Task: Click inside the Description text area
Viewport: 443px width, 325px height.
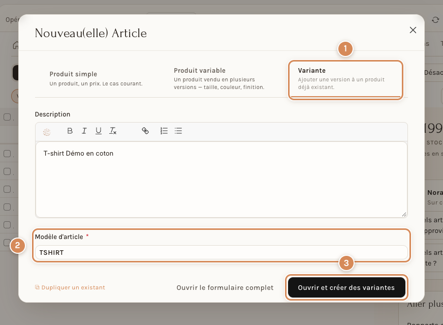Action: point(221,180)
